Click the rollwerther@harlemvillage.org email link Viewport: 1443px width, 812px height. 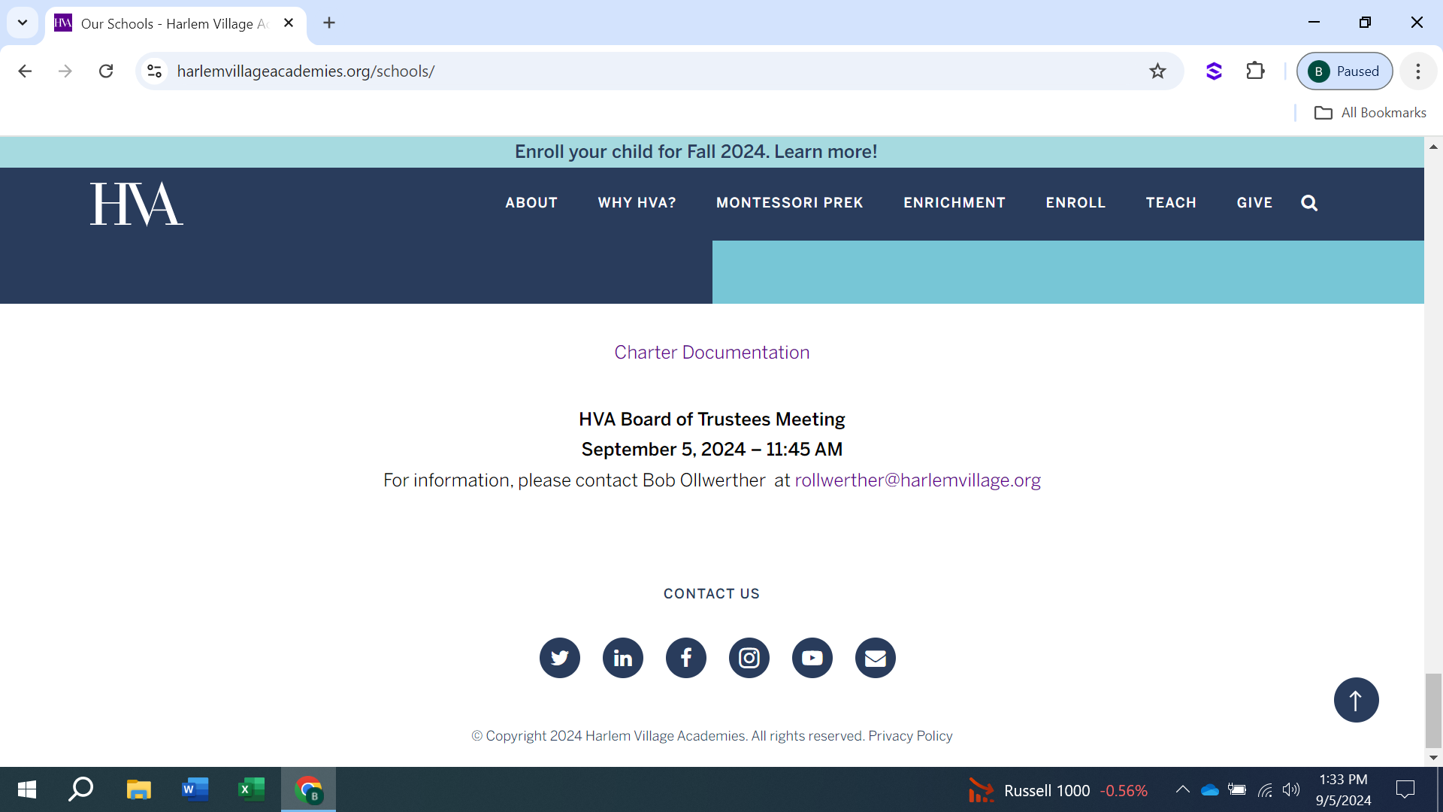pyautogui.click(x=918, y=480)
